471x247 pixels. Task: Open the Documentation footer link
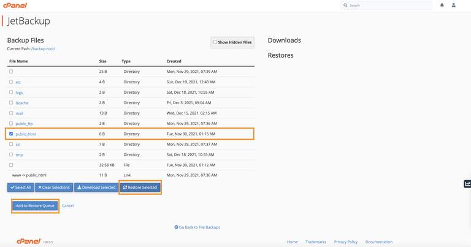pyautogui.click(x=379, y=241)
